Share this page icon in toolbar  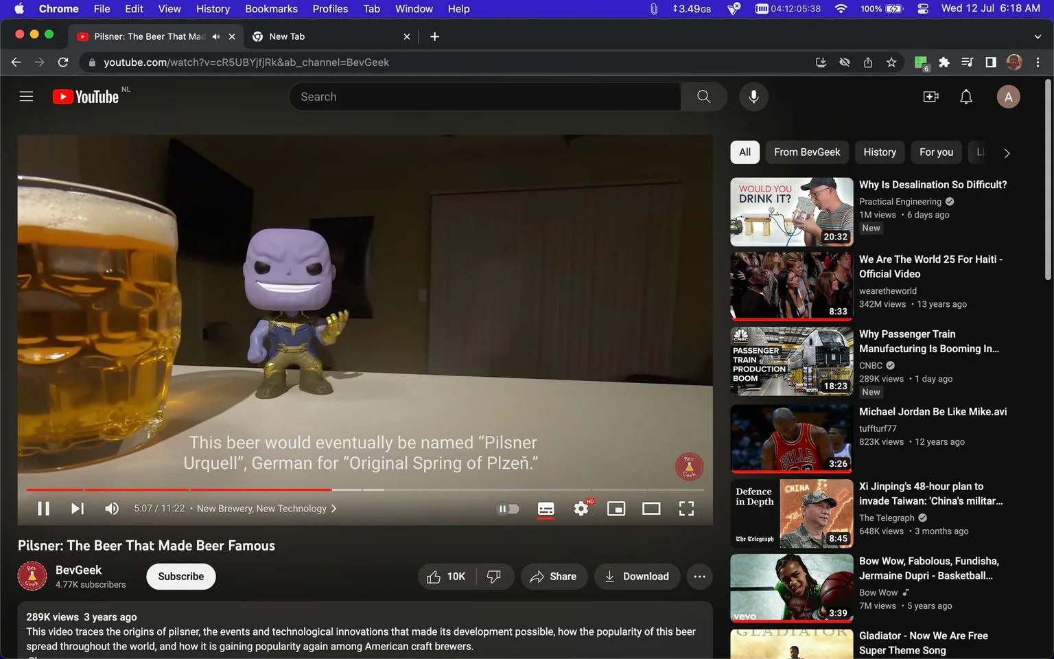[868, 62]
